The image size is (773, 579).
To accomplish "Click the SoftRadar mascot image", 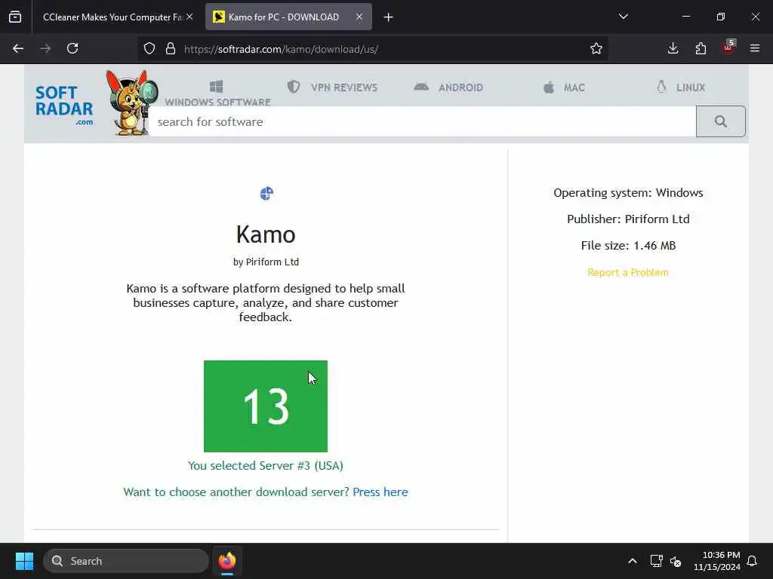I will click(131, 103).
